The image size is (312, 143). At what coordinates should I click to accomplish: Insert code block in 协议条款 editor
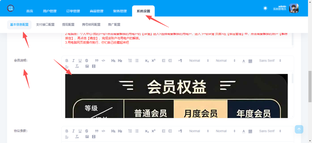pyautogui.click(x=103, y=131)
